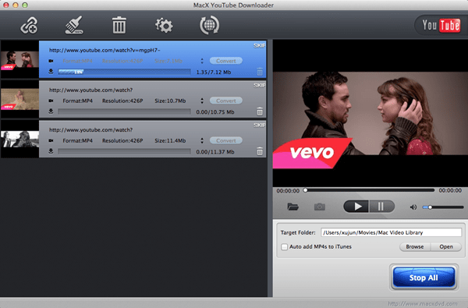
Task: Click Convert for the 7.1Mb video
Action: tap(226, 61)
